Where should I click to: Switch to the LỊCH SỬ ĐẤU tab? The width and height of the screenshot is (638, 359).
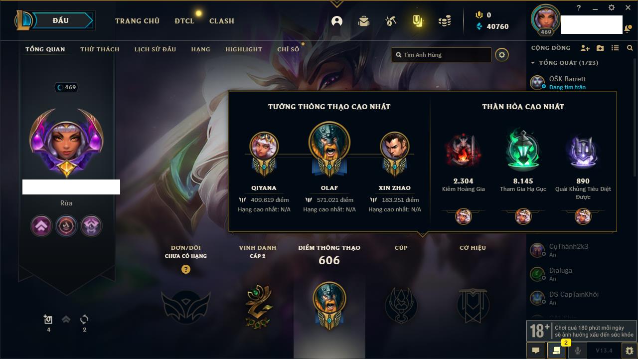point(155,49)
